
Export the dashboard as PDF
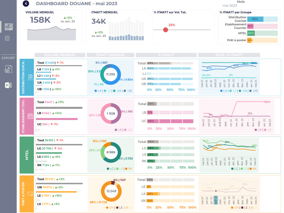point(9,69)
